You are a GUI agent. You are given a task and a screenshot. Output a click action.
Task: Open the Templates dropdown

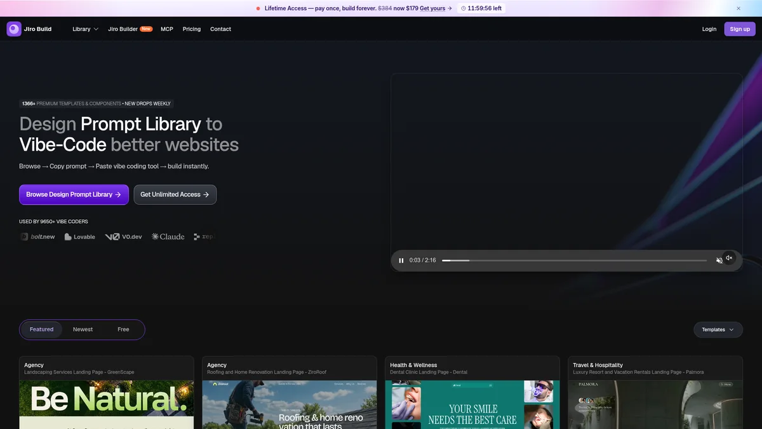[x=718, y=329]
